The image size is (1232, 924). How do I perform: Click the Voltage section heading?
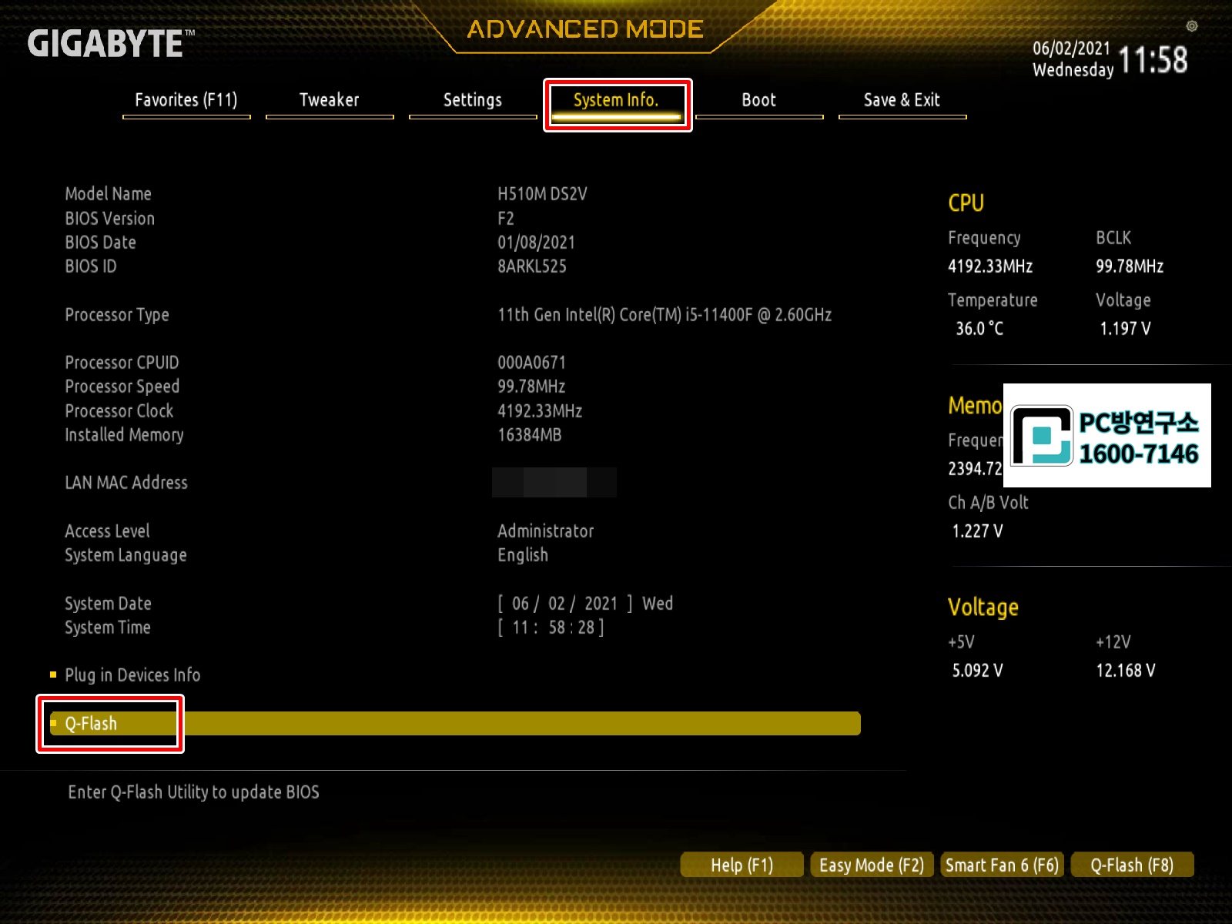(x=983, y=608)
